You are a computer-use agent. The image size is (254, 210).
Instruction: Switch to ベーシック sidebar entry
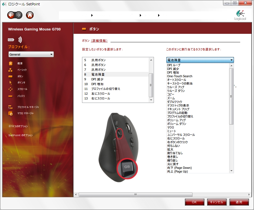(x=22, y=70)
